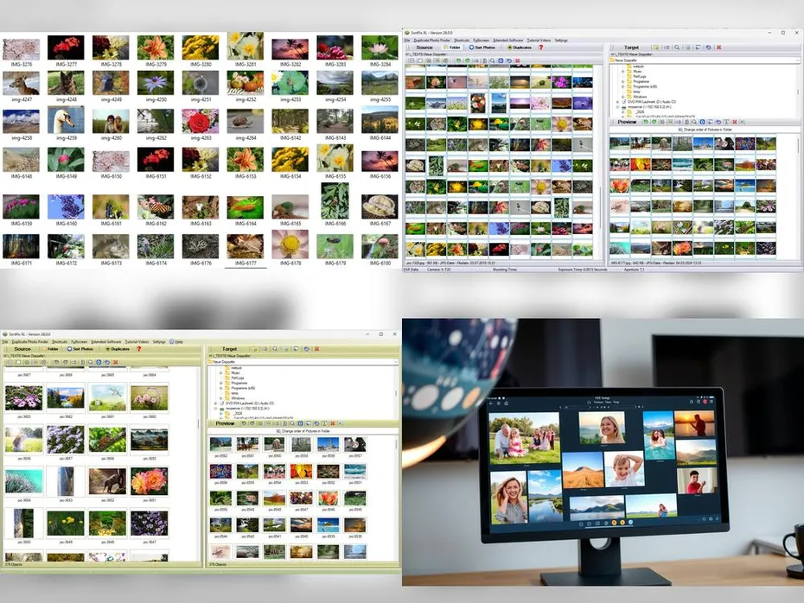This screenshot has width=804, height=603.
Task: Open the Extended-Software menu
Action: pyautogui.click(x=506, y=39)
